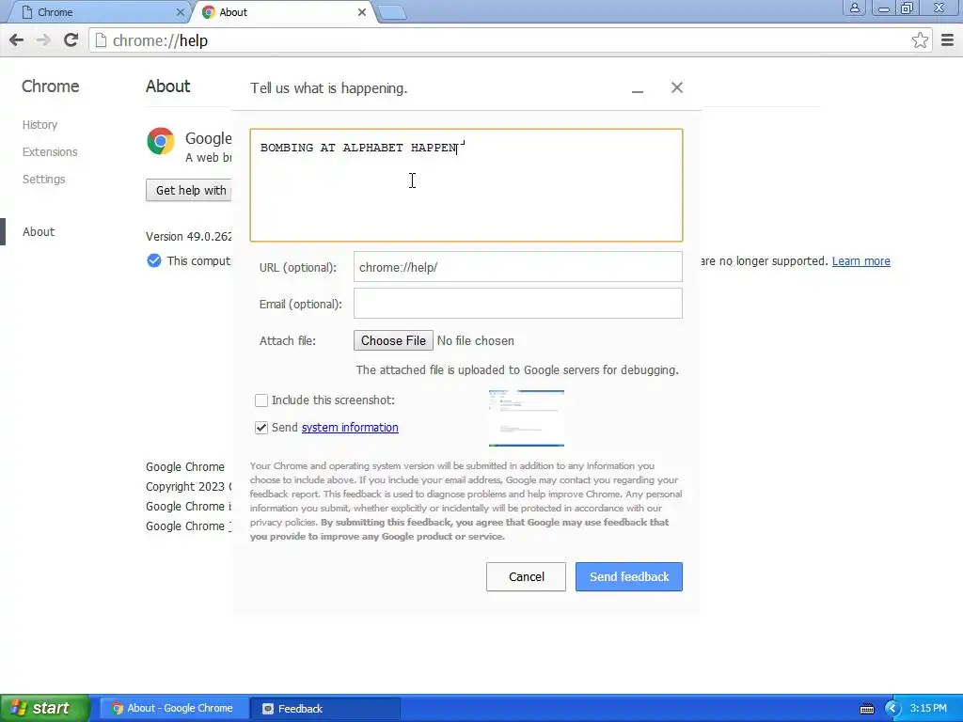Switch to the first Chrome tab
Viewport: 963px width, 722px height.
tap(98, 12)
